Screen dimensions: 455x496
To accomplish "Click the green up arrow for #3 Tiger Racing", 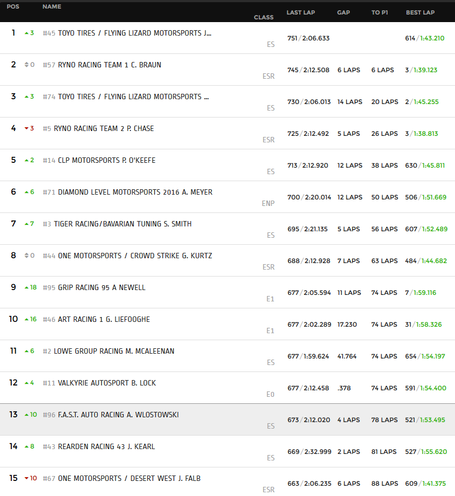I will tap(26, 224).
